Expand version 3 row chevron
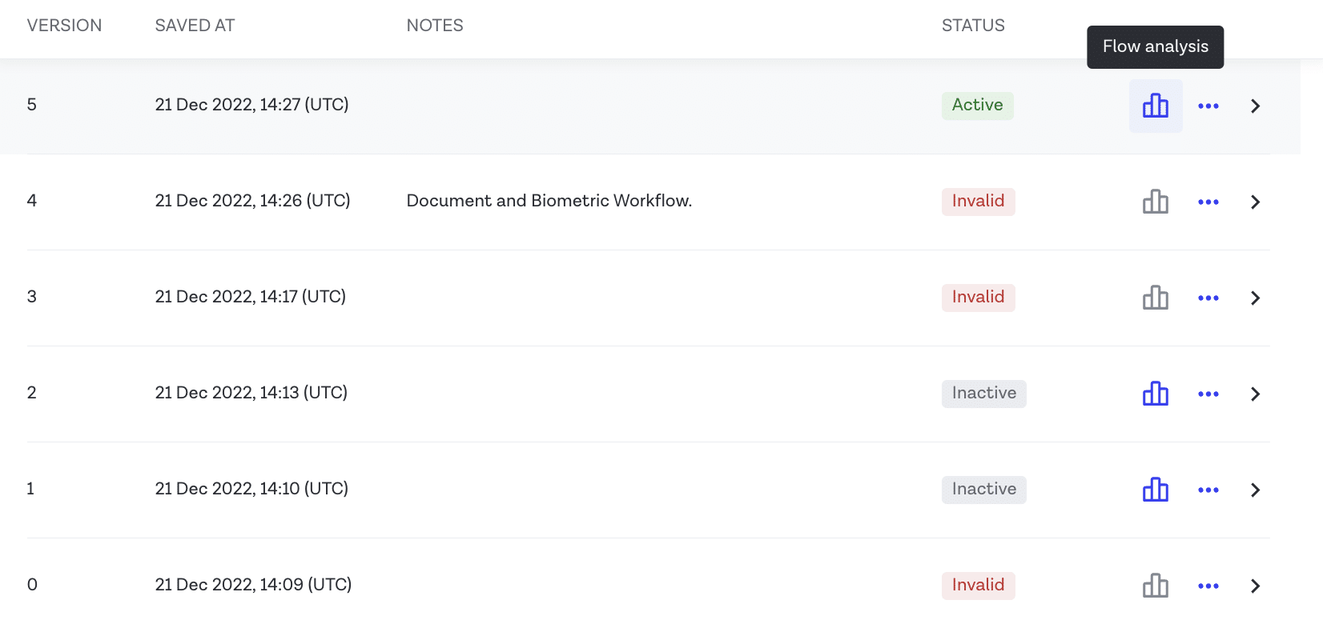1323x624 pixels. tap(1256, 298)
